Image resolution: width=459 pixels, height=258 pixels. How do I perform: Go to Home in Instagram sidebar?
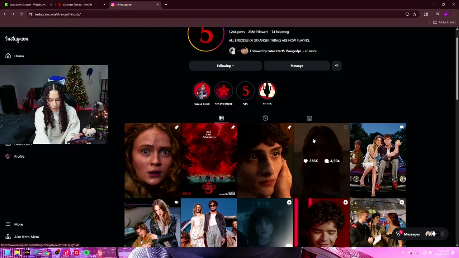point(15,56)
